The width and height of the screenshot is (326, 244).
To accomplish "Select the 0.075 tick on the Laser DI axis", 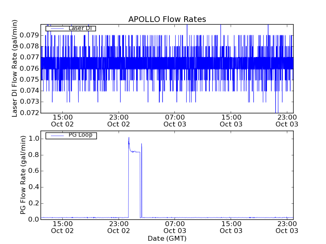I will pos(29,79).
